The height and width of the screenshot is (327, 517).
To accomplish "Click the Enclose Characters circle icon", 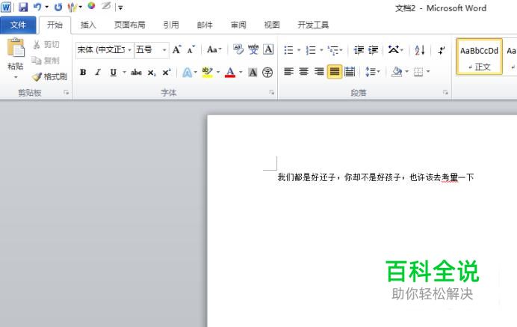I will tap(267, 73).
